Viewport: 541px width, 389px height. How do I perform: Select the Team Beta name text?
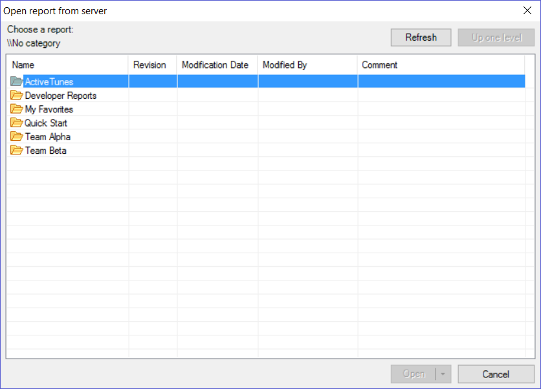[x=45, y=151]
